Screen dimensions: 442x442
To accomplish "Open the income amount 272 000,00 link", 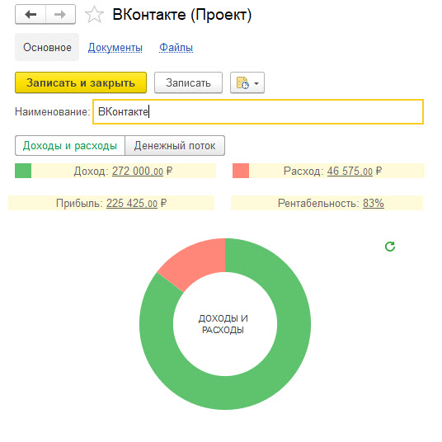I will [x=138, y=171].
